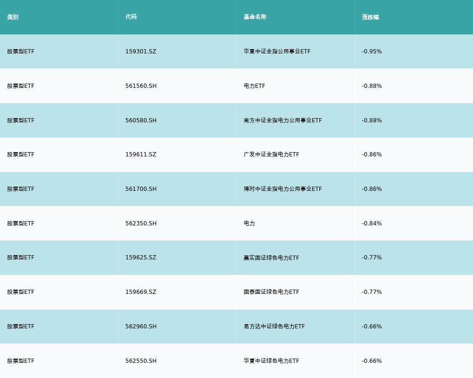Click fund name 嘉实国证绿色电力ETF
The height and width of the screenshot is (378, 473).
tap(271, 258)
